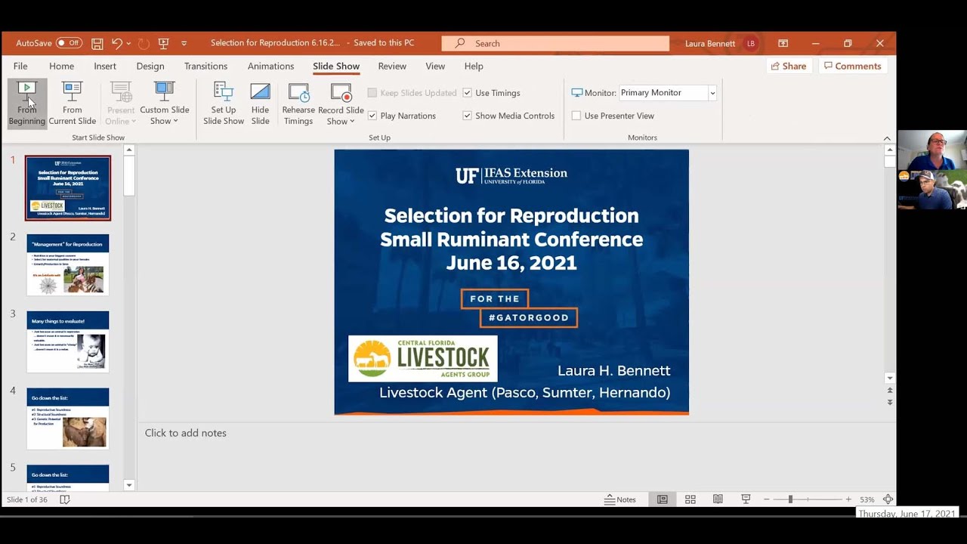Image resolution: width=967 pixels, height=544 pixels.
Task: Fit slide to current window icon
Action: click(x=888, y=499)
